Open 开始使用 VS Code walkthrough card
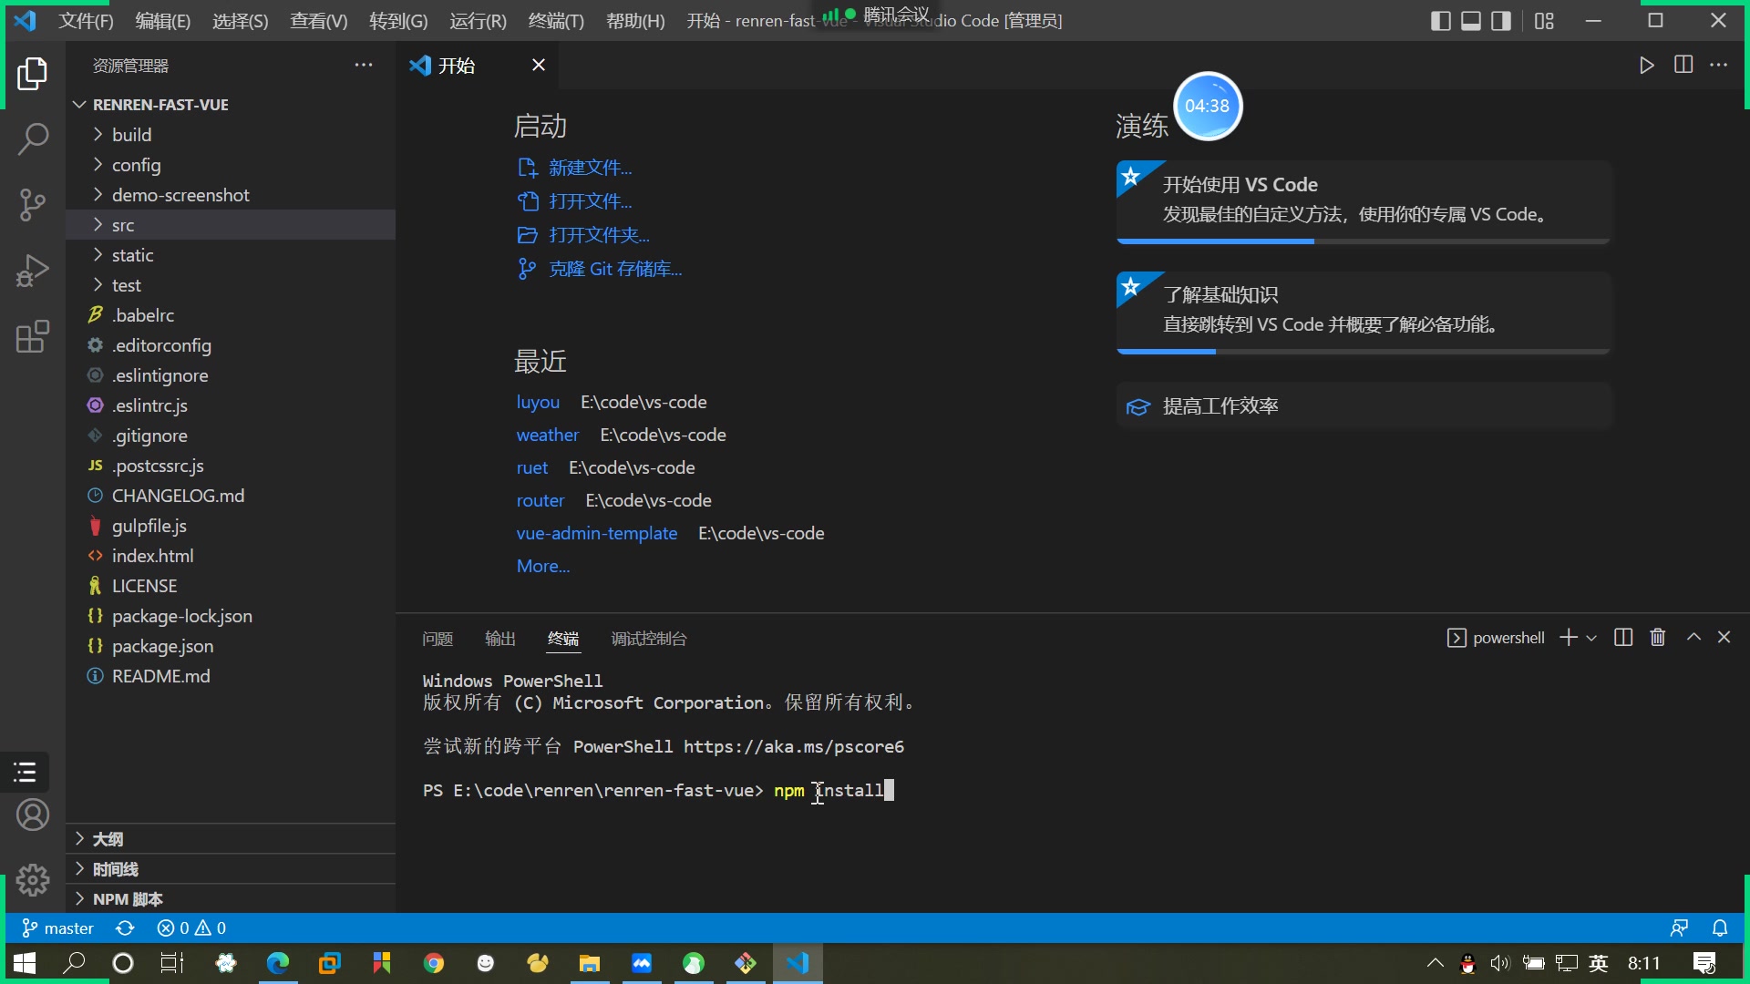 coord(1364,201)
